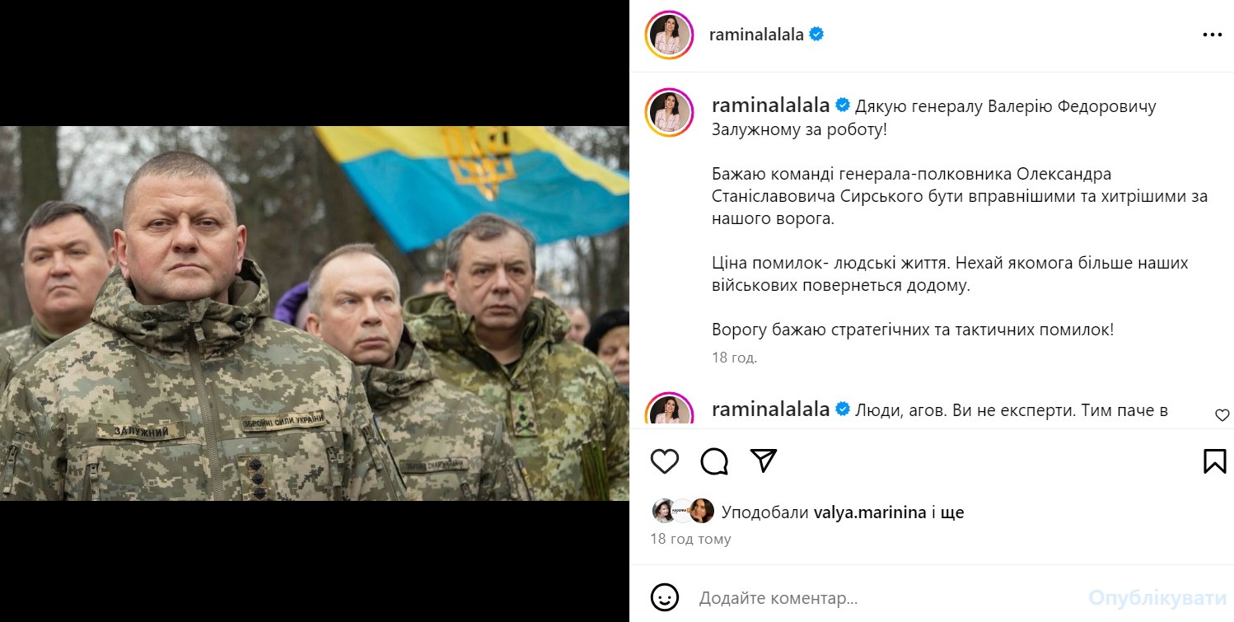Open the liker avatars beside "Уподобали"
This screenshot has height=622, width=1234.
coord(683,511)
